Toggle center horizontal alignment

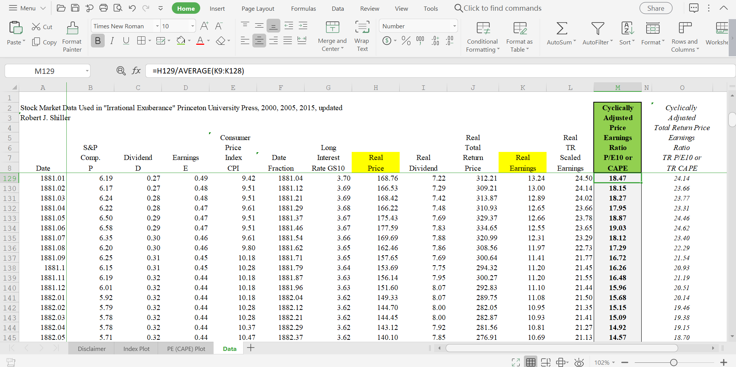[259, 41]
